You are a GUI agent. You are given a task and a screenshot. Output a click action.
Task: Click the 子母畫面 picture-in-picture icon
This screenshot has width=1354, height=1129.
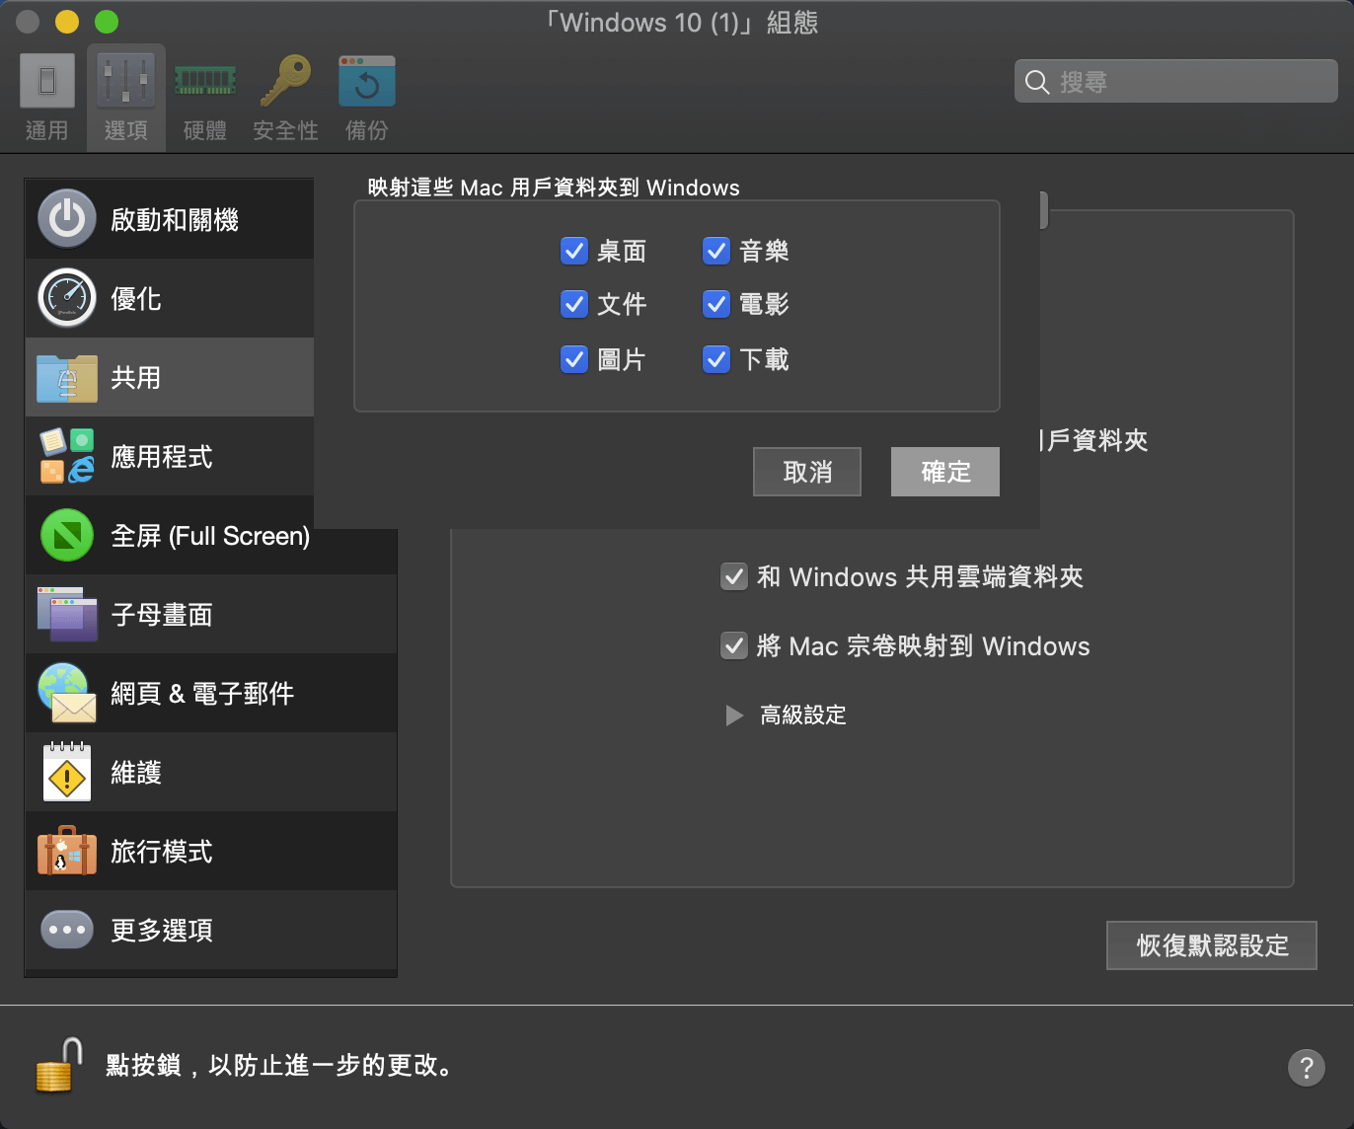pos(67,614)
